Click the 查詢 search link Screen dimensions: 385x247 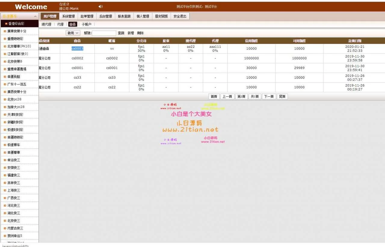tap(121, 33)
